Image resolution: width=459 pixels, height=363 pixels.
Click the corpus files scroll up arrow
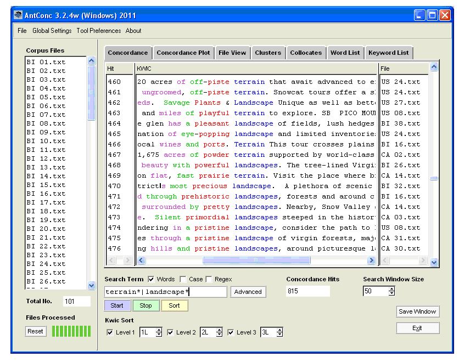click(91, 61)
